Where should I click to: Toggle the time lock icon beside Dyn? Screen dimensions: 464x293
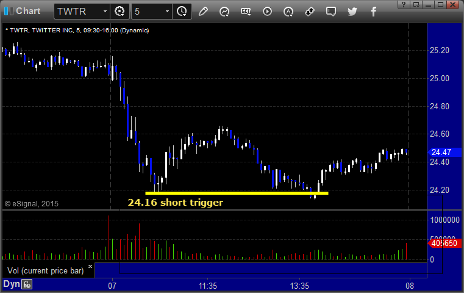click(27, 284)
